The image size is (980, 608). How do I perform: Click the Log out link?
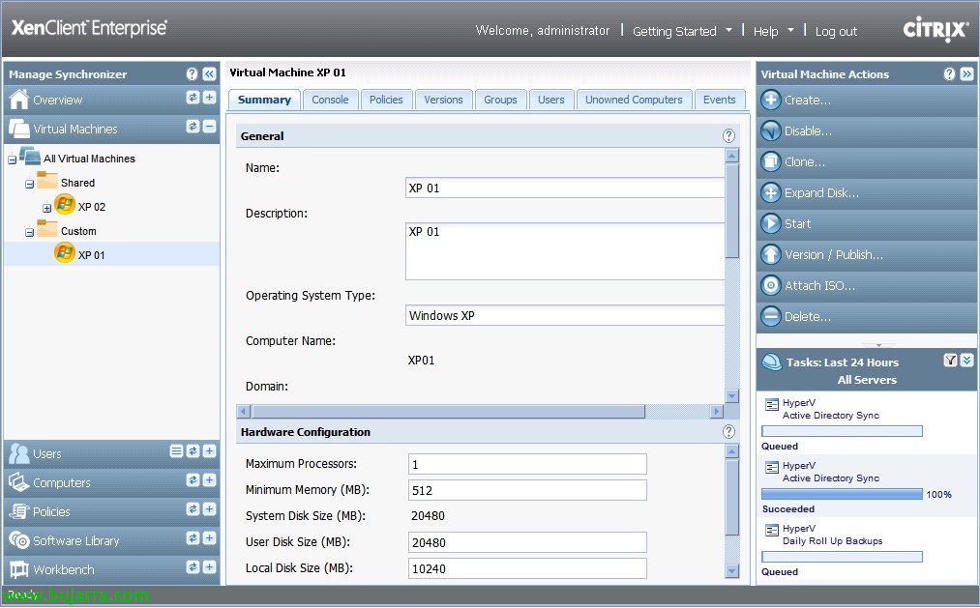836,31
